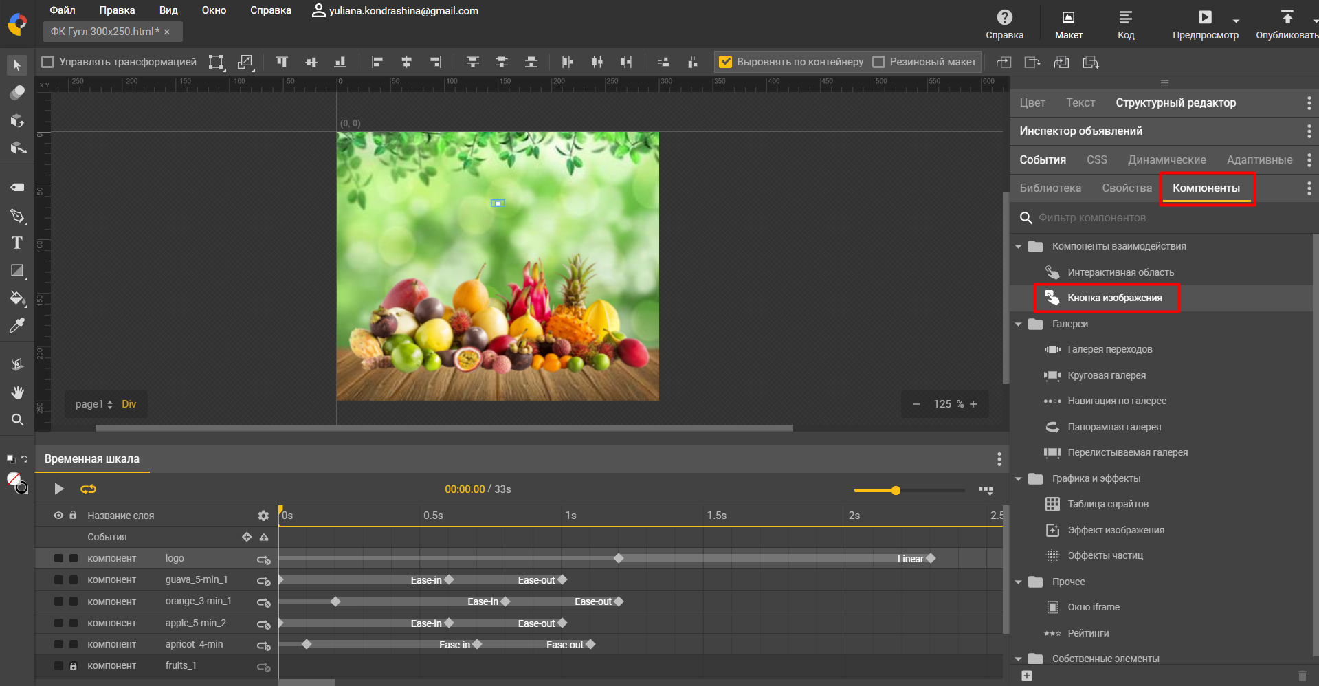Open the Edit (Правка) menu
This screenshot has width=1319, height=686.
pyautogui.click(x=117, y=10)
